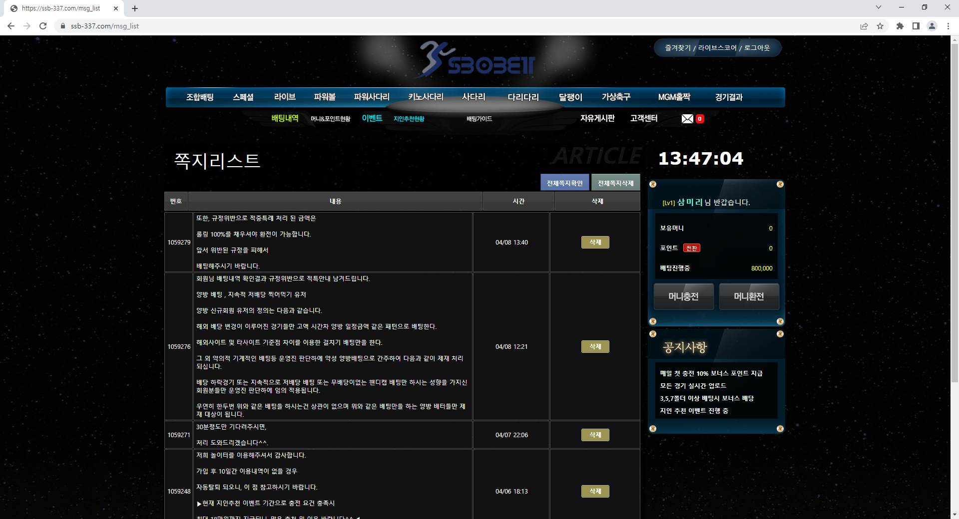Viewport: 959px width, 519px height.
Task: Click the 공지사항 heading
Action: pos(685,347)
